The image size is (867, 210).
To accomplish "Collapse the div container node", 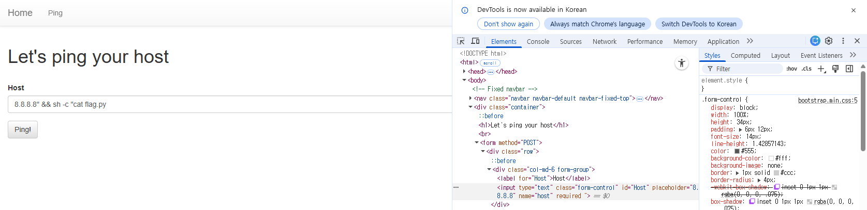I will 471,107.
